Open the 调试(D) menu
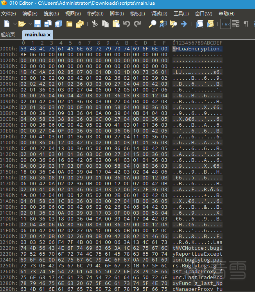The image size is (255, 292). coord(159,14)
